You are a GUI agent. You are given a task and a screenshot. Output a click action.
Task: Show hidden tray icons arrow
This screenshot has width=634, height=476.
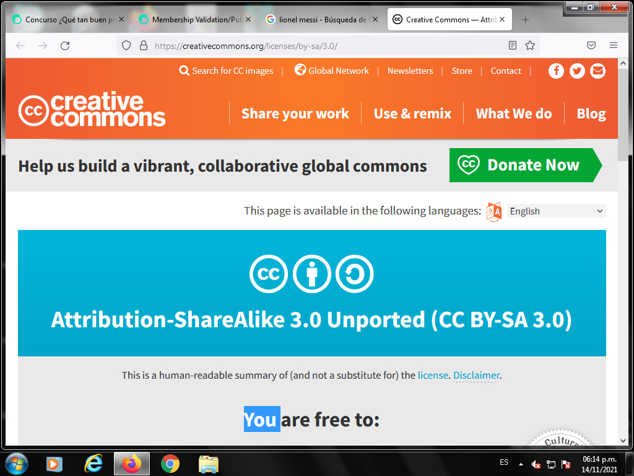(521, 464)
